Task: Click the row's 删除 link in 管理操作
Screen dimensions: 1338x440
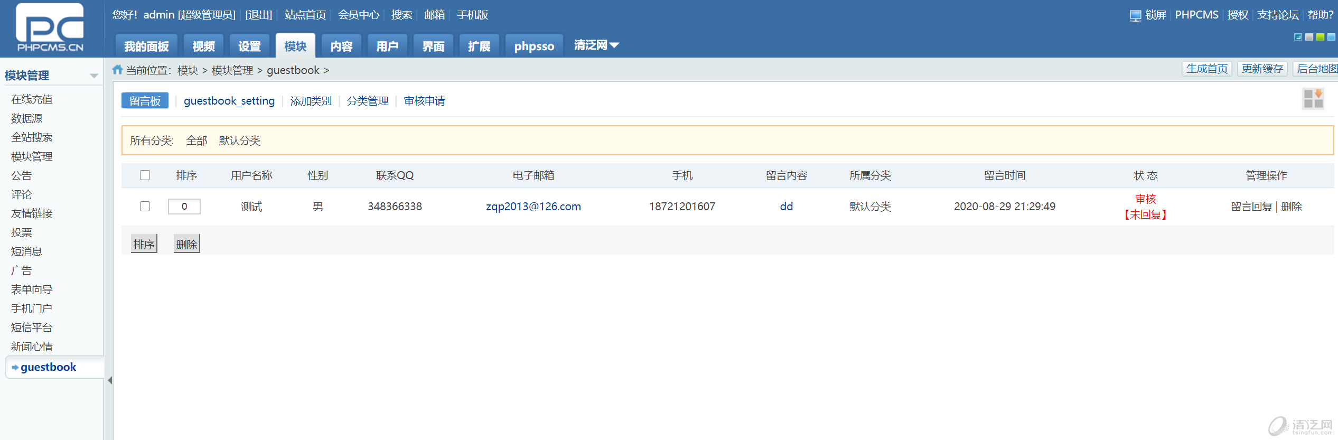Action: pos(1292,207)
